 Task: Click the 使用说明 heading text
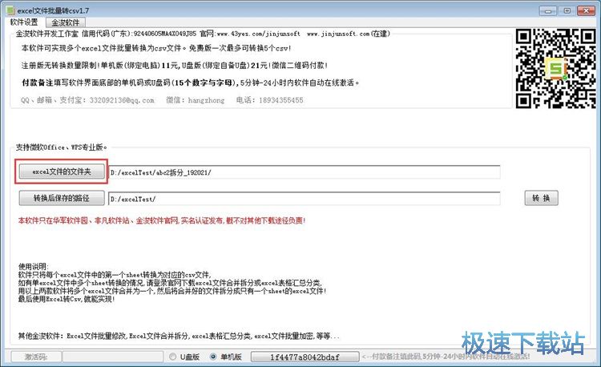34,267
